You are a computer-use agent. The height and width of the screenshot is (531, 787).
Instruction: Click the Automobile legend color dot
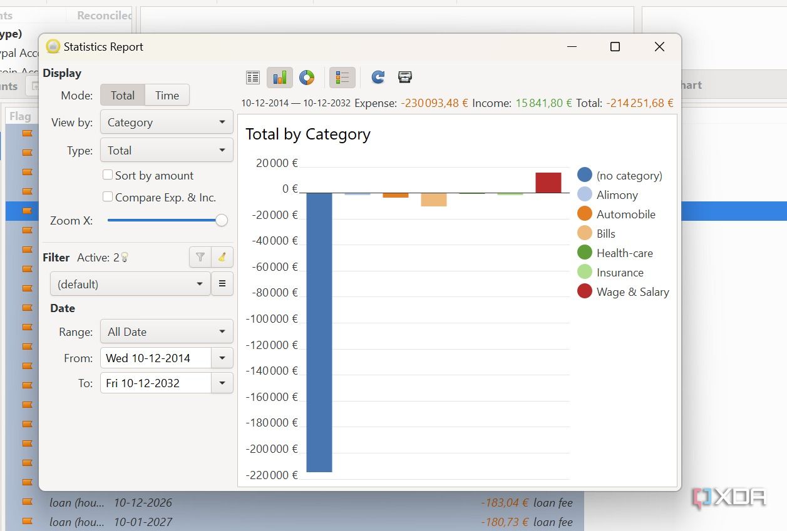pos(585,214)
